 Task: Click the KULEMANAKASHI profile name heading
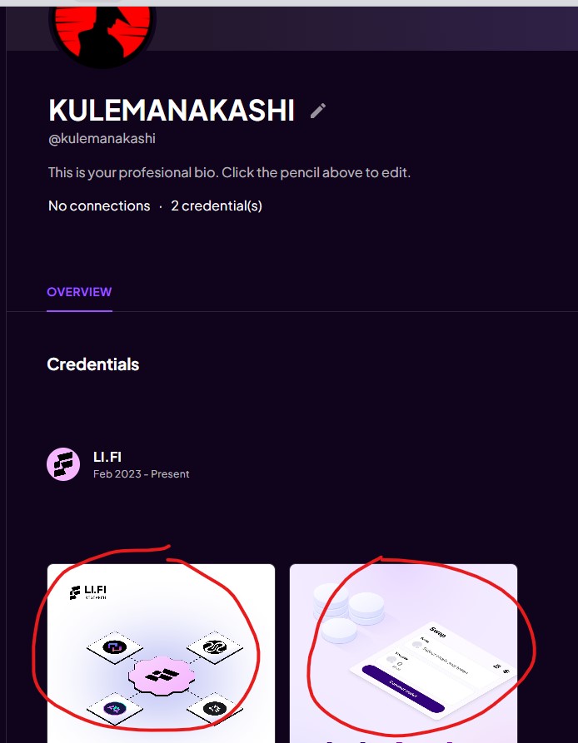(172, 110)
